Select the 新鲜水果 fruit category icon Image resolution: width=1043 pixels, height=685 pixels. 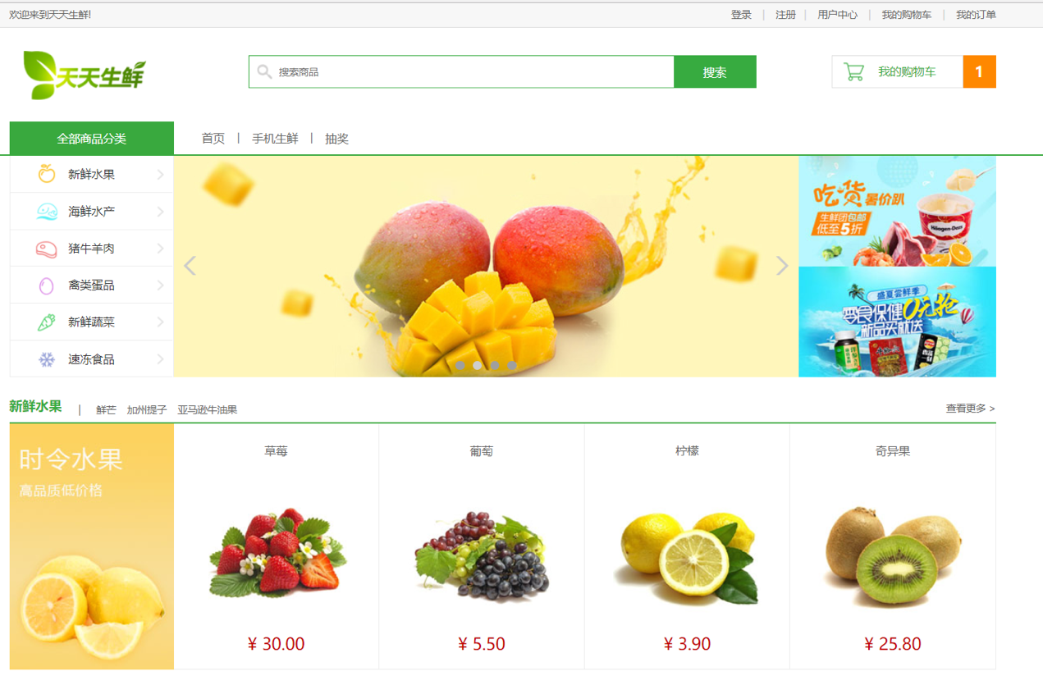(47, 174)
